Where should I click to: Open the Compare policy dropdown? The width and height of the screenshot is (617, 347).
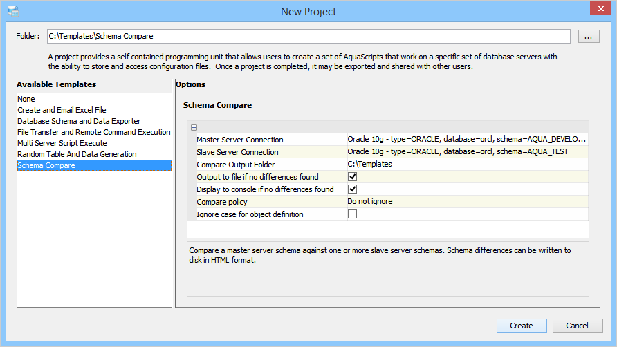[467, 202]
